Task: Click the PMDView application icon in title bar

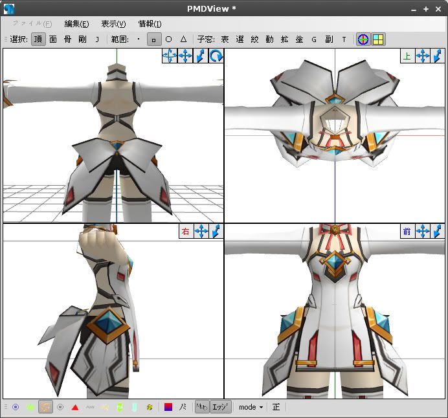Action: 8,9
